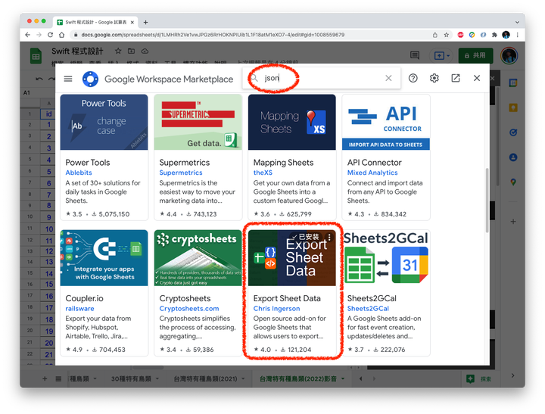This screenshot has height=414, width=545.
Task: Open Google account avatar
Action: coord(509,55)
